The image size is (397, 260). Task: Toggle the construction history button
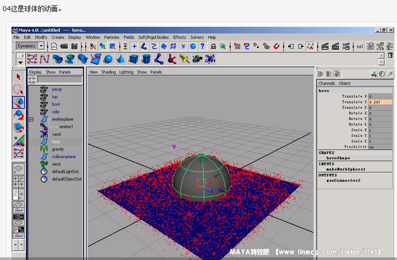(310, 46)
